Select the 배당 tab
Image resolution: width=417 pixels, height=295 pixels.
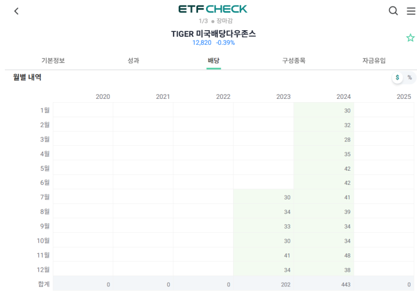tap(214, 61)
